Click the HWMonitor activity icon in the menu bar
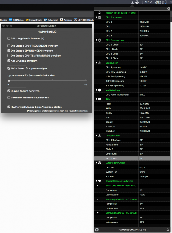172x233 pixels. point(132,2)
